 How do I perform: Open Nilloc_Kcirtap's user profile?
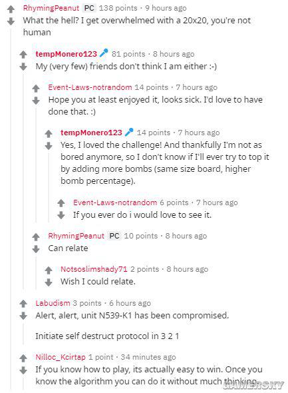click(61, 357)
